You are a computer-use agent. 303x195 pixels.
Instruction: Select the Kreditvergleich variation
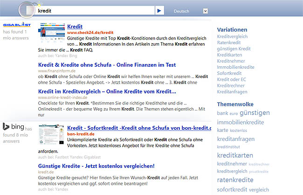232,36
